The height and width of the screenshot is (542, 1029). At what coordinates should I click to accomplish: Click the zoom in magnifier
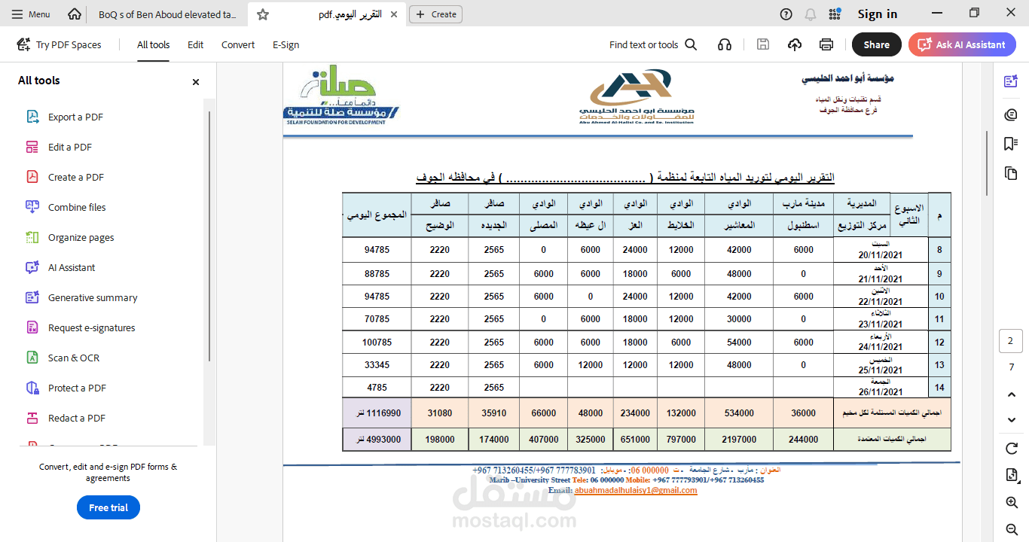(1011, 503)
